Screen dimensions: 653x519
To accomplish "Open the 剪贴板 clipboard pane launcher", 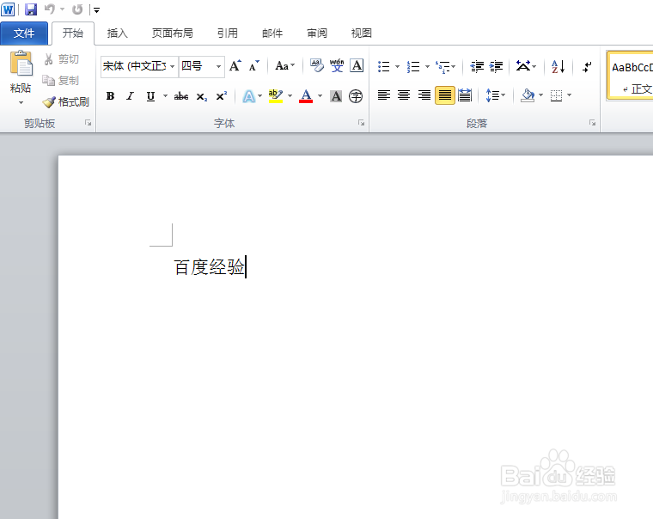I will [88, 123].
